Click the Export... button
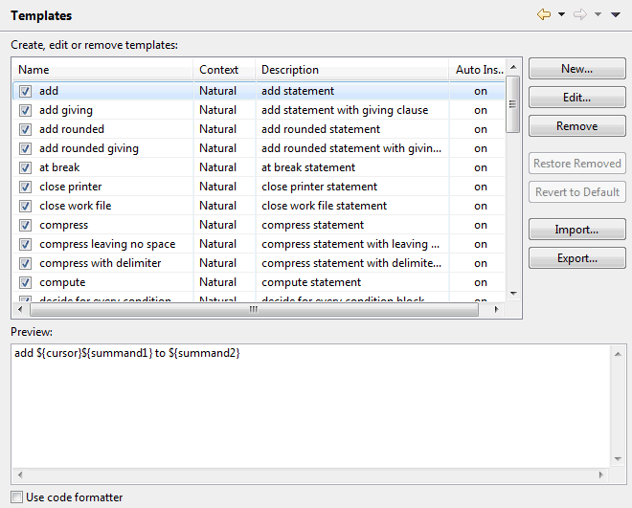The height and width of the screenshot is (508, 632). 576,258
